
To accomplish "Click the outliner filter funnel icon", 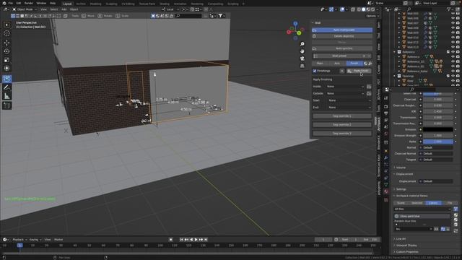I will (449, 9).
